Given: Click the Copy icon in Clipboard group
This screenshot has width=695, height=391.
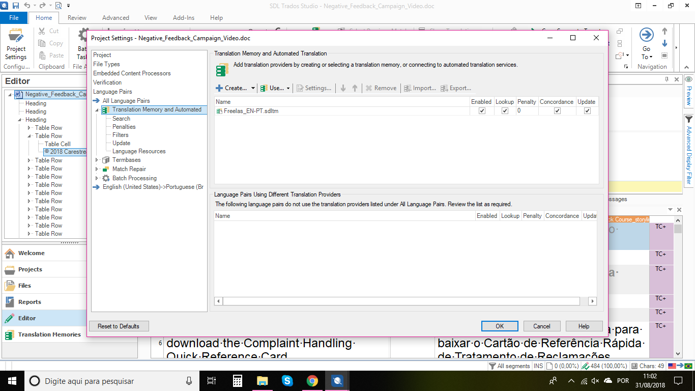Looking at the screenshot, I should point(42,43).
